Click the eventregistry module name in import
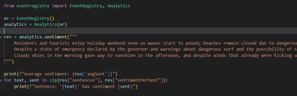 point(33,6)
